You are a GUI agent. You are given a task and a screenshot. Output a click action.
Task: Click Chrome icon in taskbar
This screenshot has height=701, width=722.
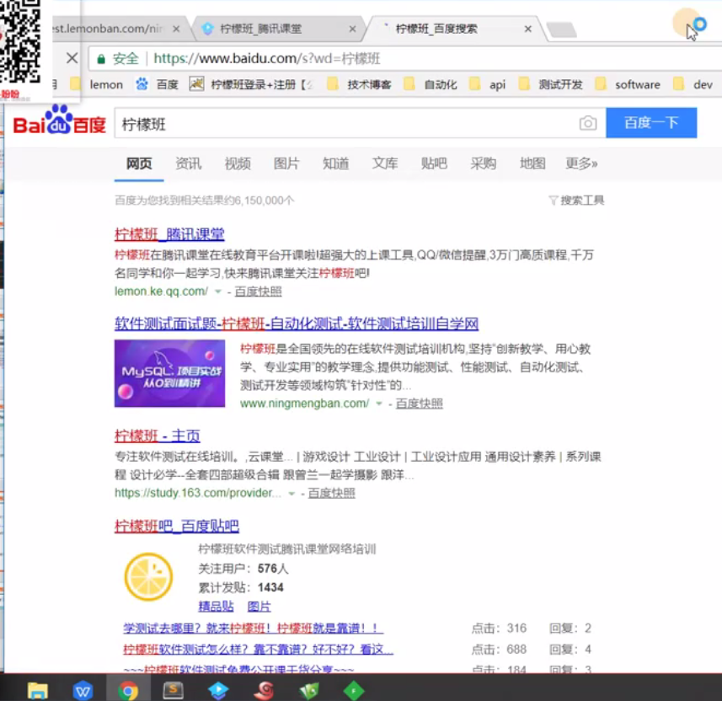click(x=128, y=690)
